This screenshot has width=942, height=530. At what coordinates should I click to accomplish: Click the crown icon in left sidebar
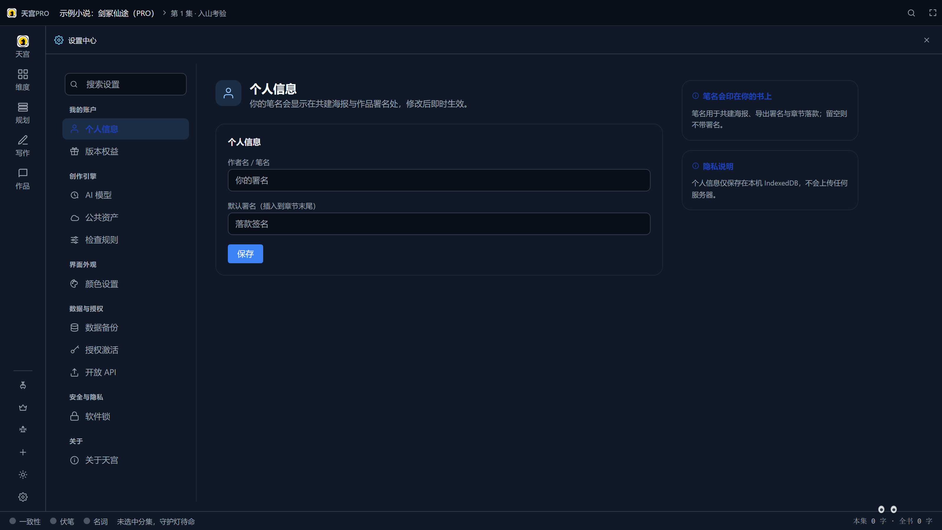(23, 408)
